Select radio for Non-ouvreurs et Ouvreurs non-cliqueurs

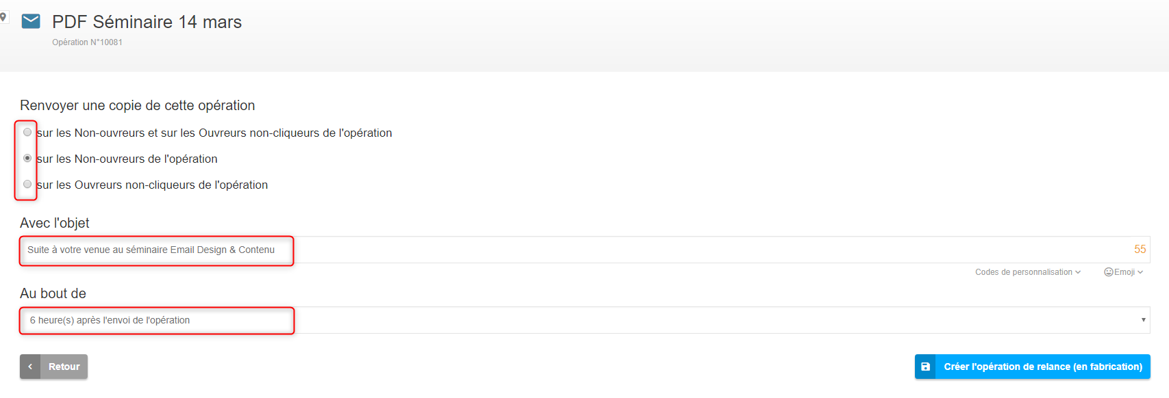[27, 132]
